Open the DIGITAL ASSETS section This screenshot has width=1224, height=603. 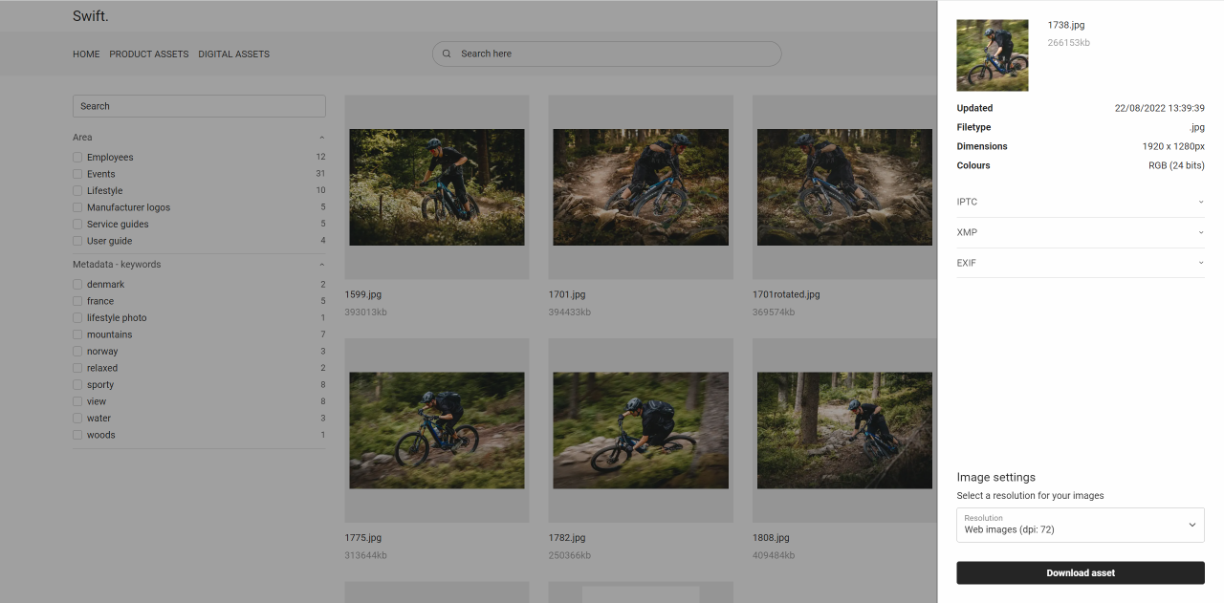tap(233, 54)
